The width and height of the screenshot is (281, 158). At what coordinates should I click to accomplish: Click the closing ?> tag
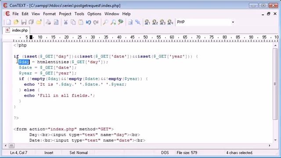pos(16,118)
